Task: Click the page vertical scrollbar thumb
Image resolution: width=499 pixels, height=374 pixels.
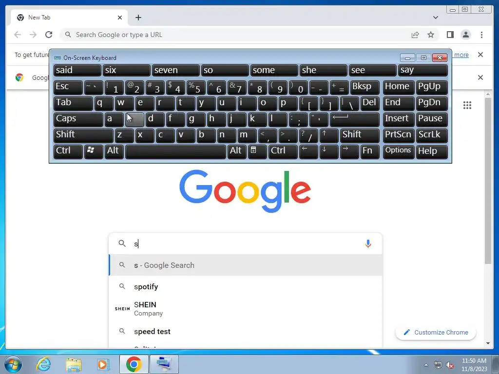Action: pos(488,181)
